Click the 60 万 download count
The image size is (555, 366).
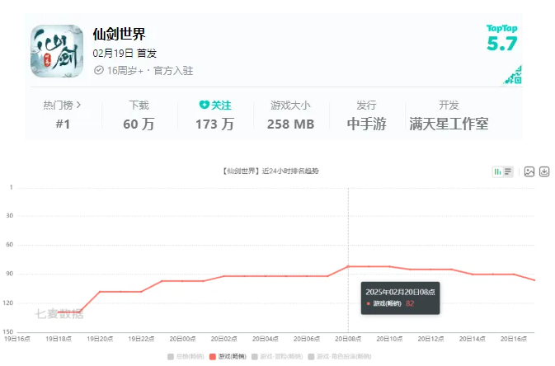(139, 124)
